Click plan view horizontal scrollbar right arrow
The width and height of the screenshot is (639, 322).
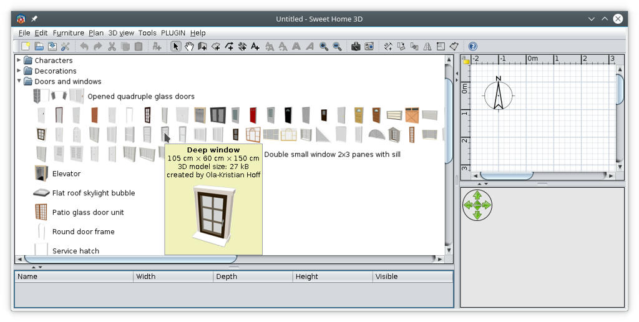610,176
